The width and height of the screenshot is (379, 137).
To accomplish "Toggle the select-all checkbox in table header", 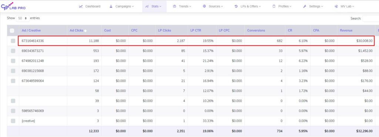I will tap(12, 31).
